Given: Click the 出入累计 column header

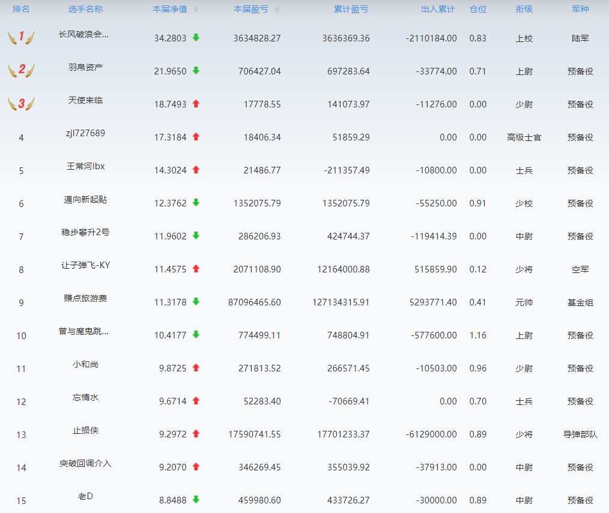Looking at the screenshot, I should 438,10.
